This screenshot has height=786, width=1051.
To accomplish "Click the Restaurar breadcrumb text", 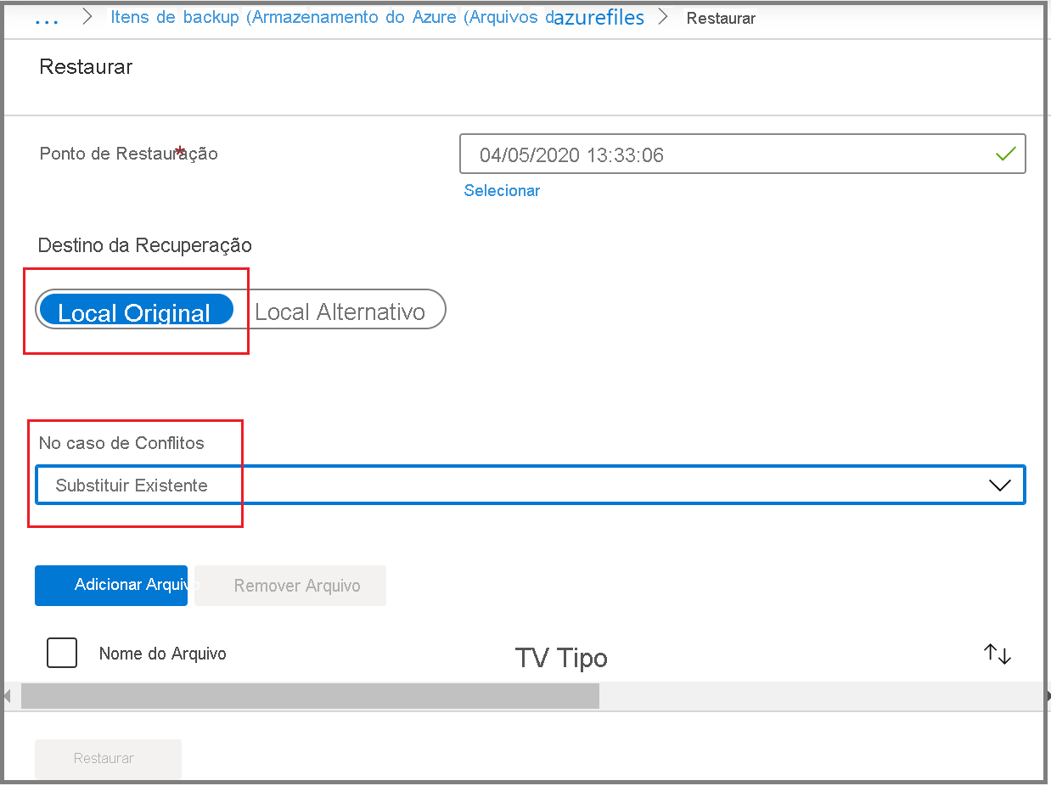I will [721, 18].
